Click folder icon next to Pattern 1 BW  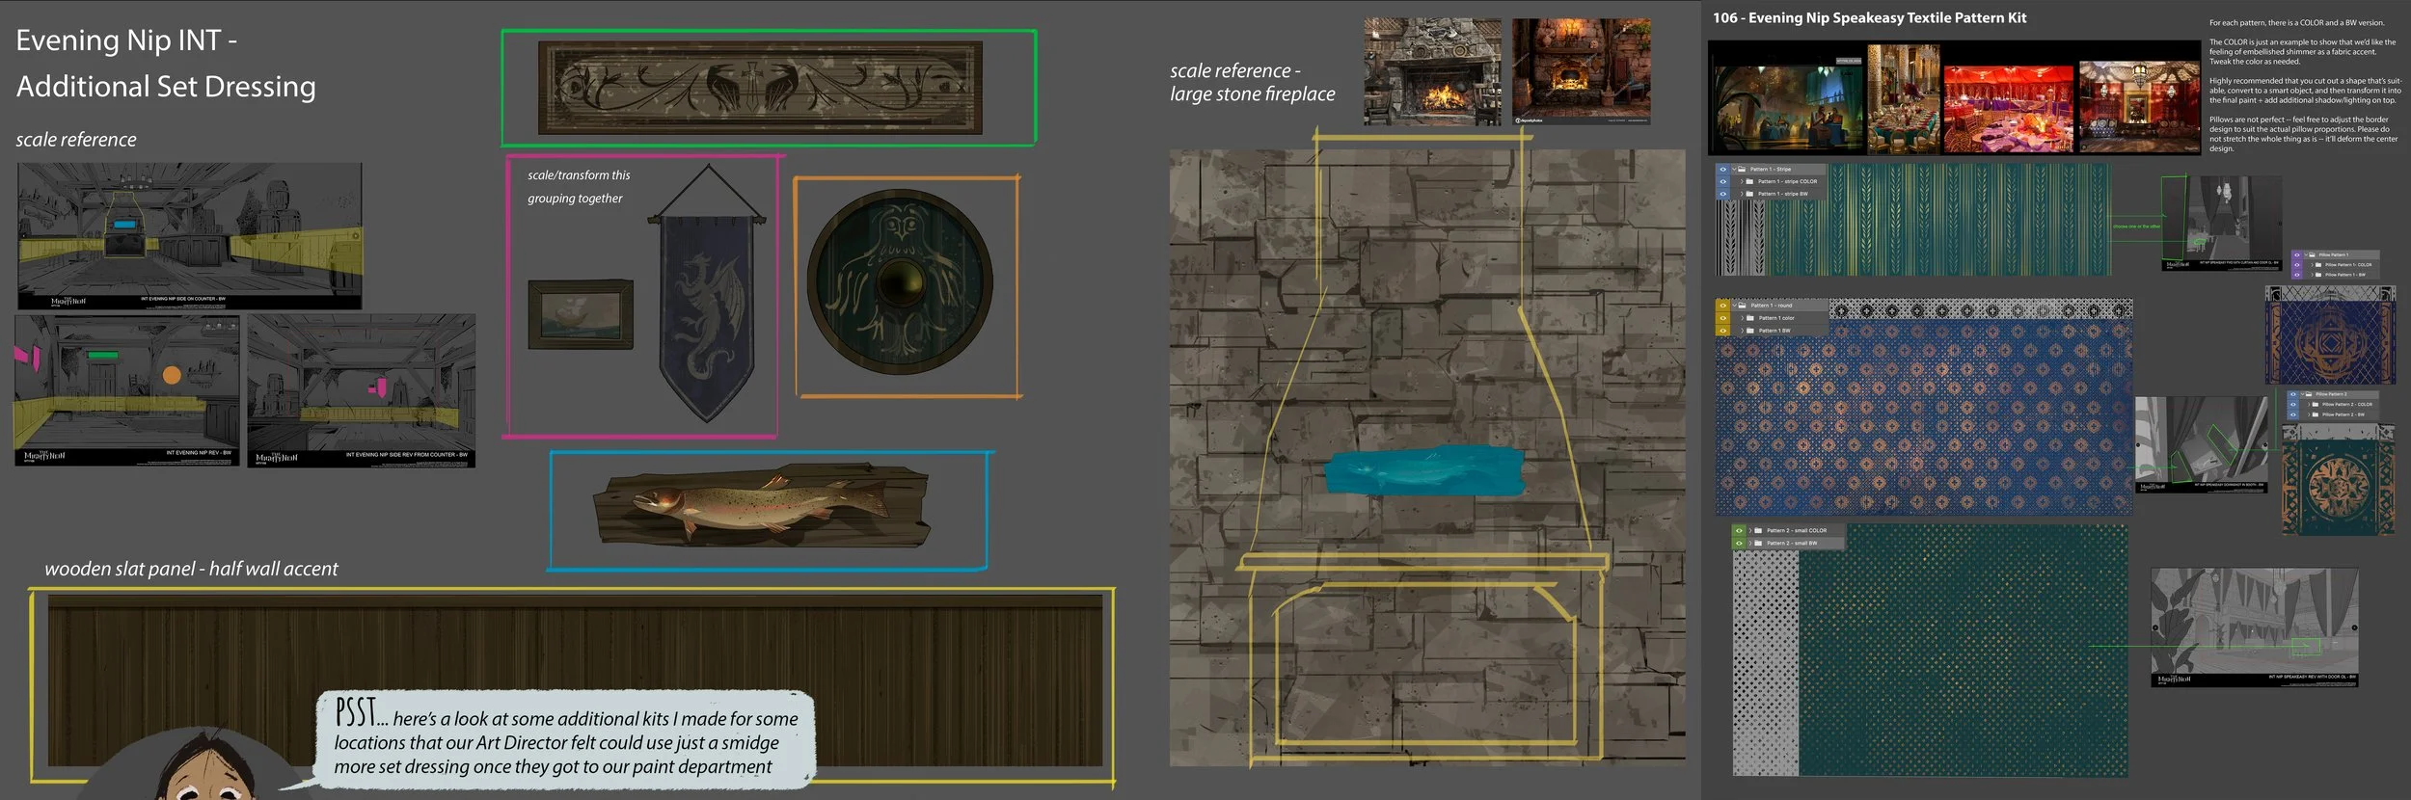click(1749, 331)
